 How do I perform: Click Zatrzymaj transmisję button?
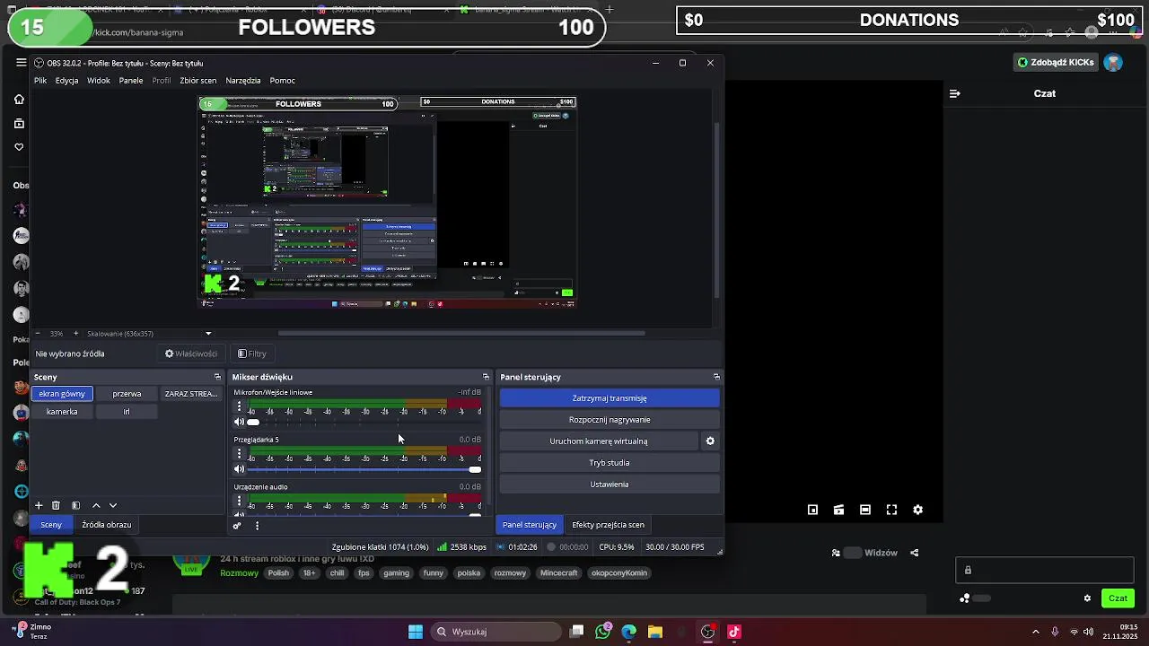610,398
